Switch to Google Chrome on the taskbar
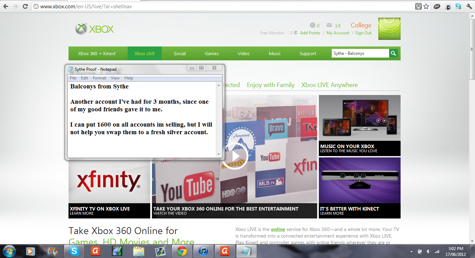Viewport: 475px width, 258px height. pos(182,251)
